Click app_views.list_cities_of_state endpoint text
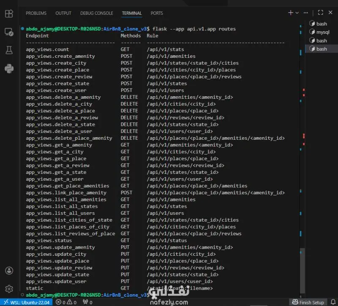The height and width of the screenshot is (306, 338). 69,220
